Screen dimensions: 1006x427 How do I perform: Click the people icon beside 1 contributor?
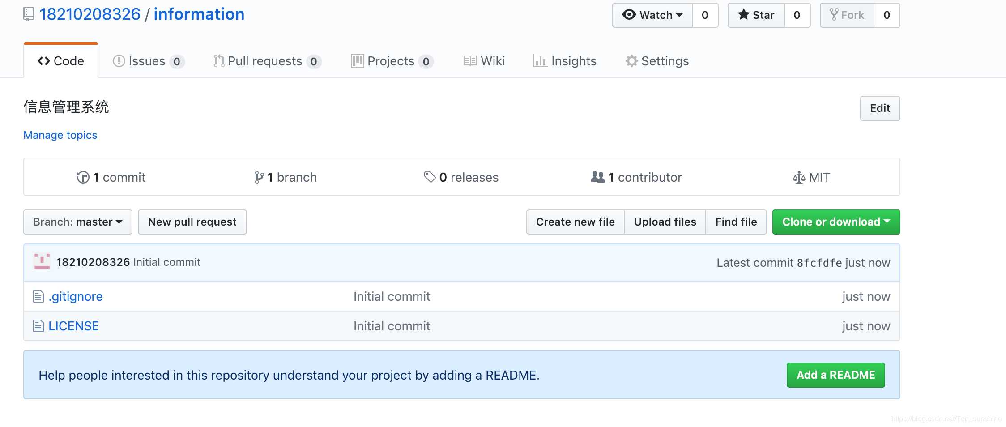pyautogui.click(x=597, y=177)
